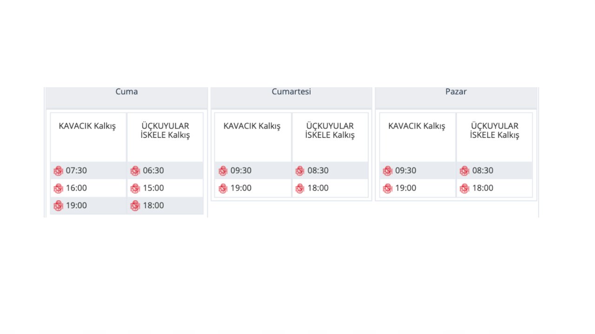This screenshot has height=334, width=595.
Task: Click the icon by Cumartesi 08:30 departure
Action: pos(300,171)
